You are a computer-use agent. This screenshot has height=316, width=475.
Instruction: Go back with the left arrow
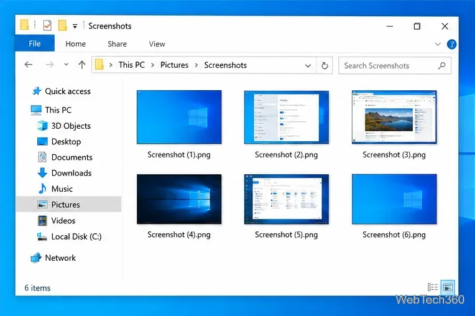pyautogui.click(x=29, y=65)
